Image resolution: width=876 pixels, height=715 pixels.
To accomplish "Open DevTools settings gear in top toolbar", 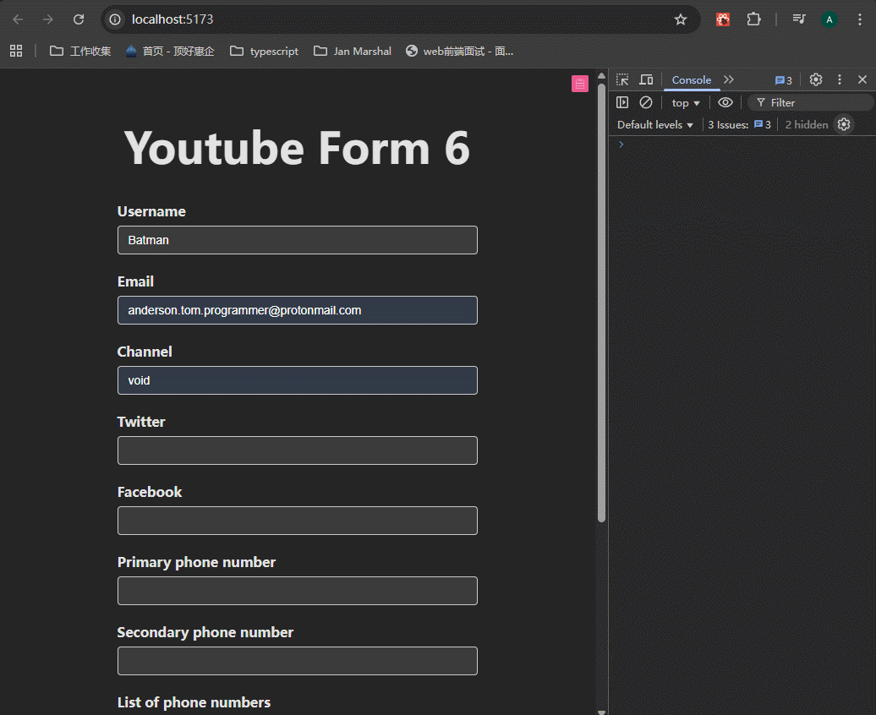I will [816, 79].
